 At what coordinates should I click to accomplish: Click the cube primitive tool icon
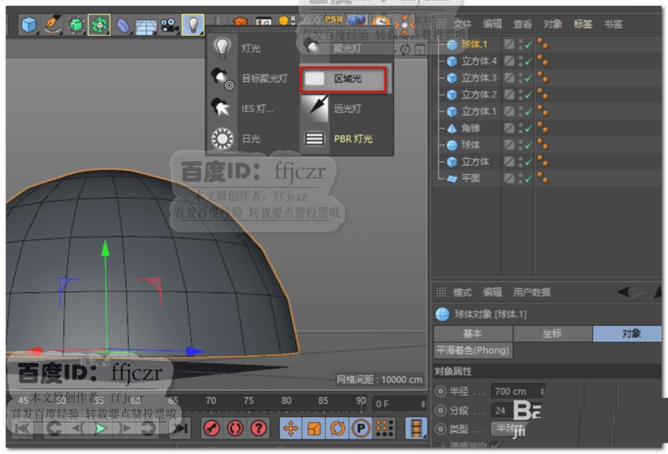click(29, 25)
